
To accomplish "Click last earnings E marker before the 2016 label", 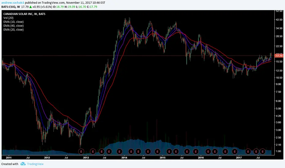I will [x=196, y=151].
